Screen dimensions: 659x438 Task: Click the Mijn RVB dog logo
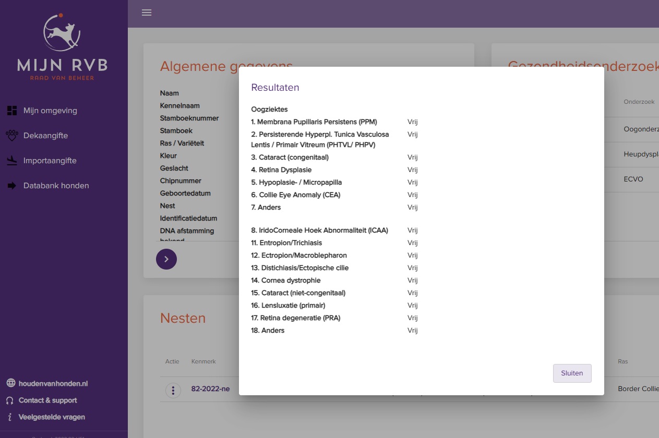click(63, 32)
